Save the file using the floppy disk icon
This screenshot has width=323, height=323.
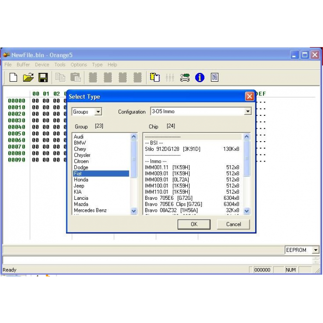coord(43,78)
